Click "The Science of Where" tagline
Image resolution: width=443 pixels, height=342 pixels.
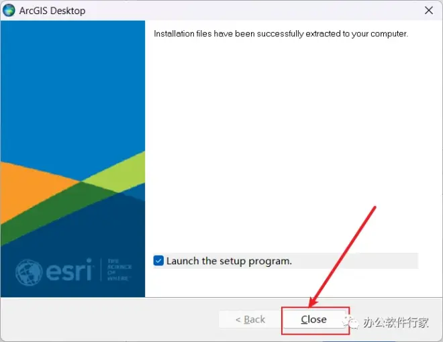click(119, 270)
